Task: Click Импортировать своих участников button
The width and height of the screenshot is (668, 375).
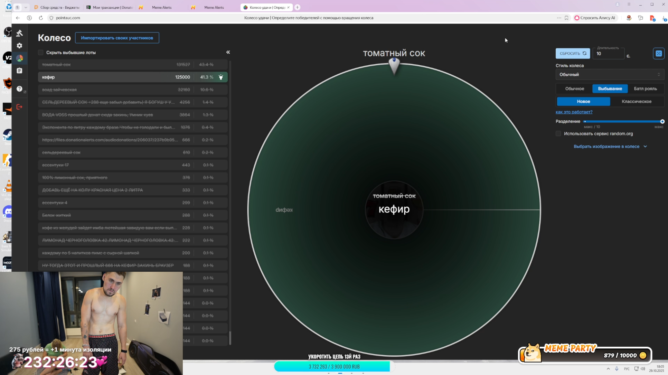Action: pos(117,38)
